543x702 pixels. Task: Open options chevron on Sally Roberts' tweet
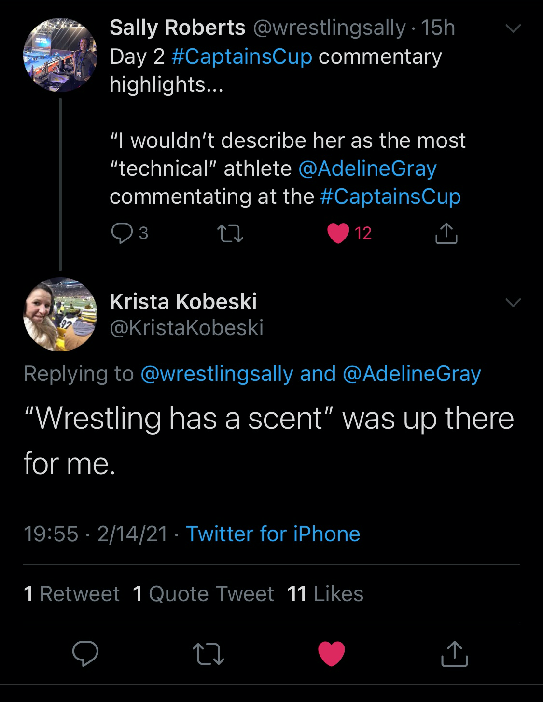(513, 28)
